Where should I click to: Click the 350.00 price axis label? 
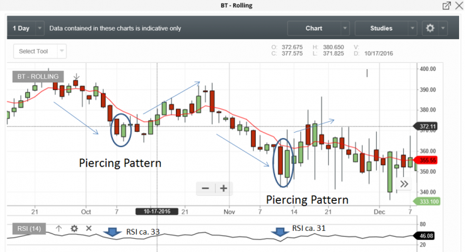tap(428, 172)
